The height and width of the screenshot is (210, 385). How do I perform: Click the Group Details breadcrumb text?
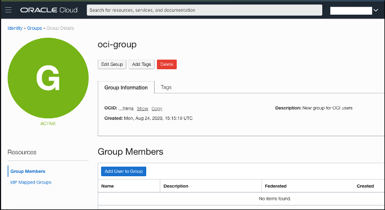tap(60, 28)
